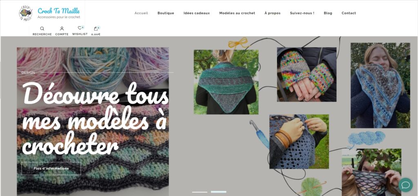Click the Croch Ta Maille site title
This screenshot has width=418, height=196.
pyautogui.click(x=59, y=11)
